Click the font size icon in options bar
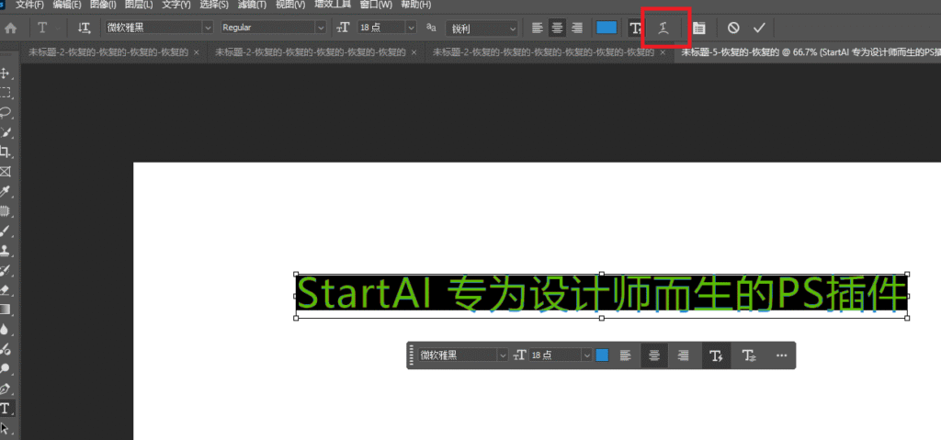The height and width of the screenshot is (440, 941). pyautogui.click(x=343, y=28)
